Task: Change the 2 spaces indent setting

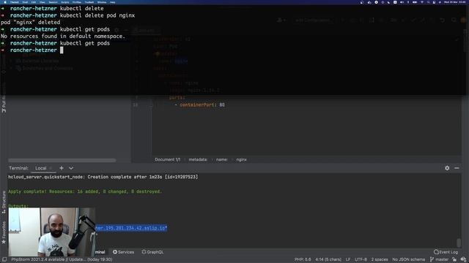Action: [x=380, y=259]
